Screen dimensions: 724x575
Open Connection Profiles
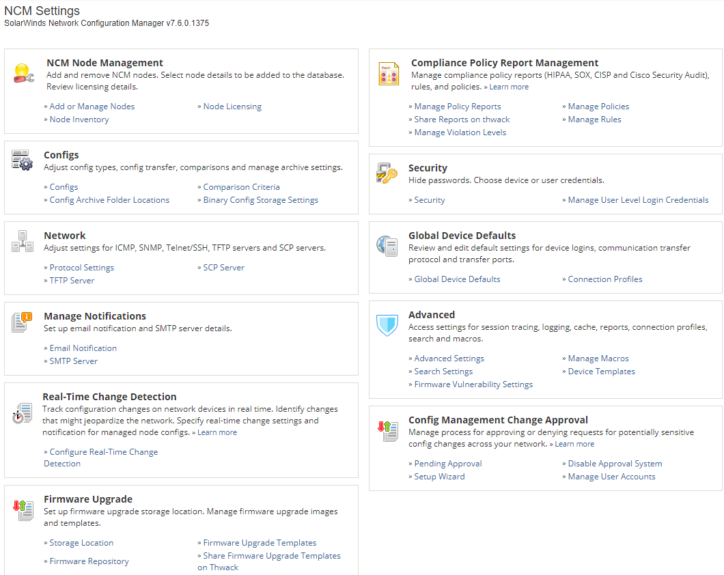click(605, 279)
